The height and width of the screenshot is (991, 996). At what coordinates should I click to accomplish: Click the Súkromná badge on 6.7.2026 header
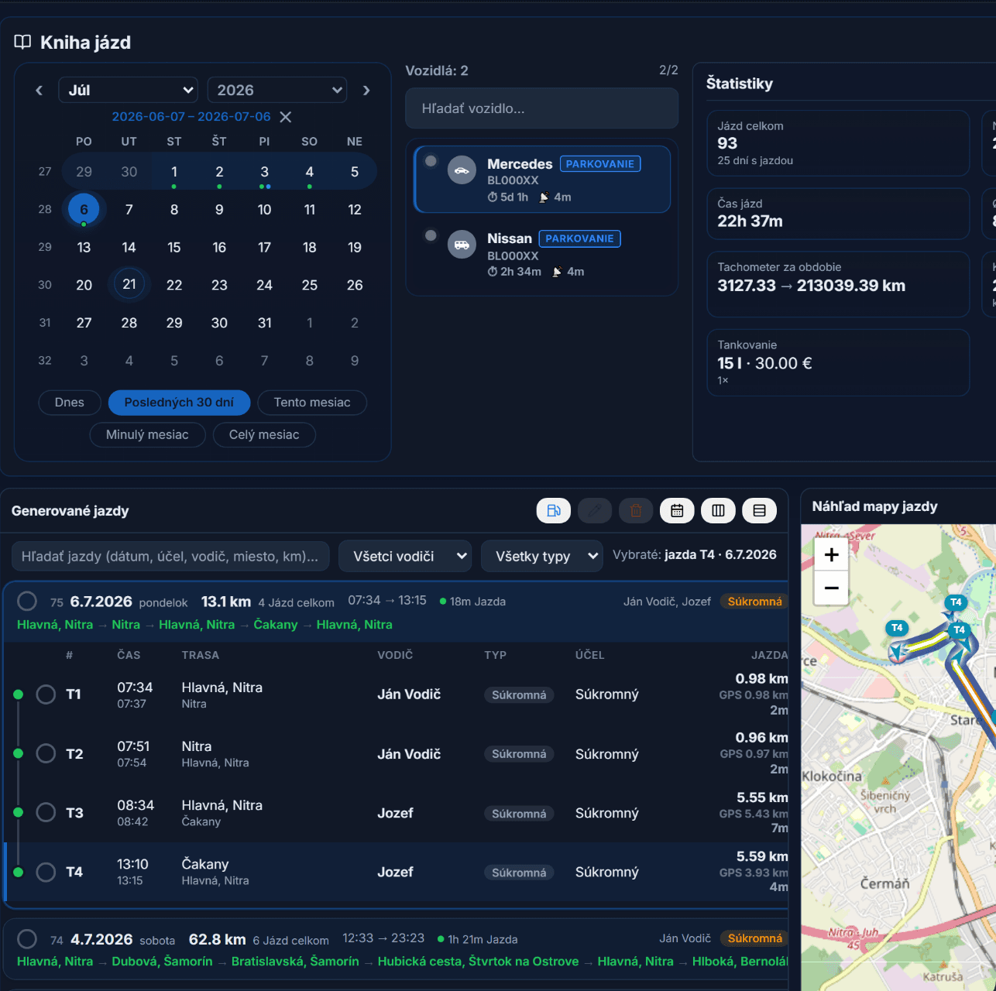pyautogui.click(x=754, y=602)
